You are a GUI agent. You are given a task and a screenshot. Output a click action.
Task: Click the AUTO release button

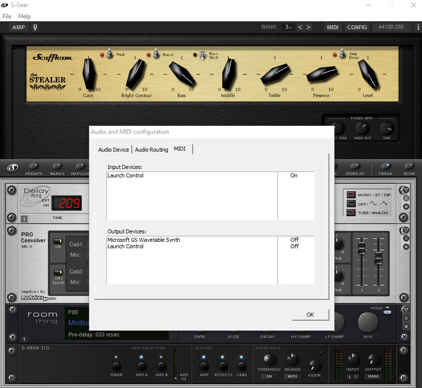click(x=293, y=377)
